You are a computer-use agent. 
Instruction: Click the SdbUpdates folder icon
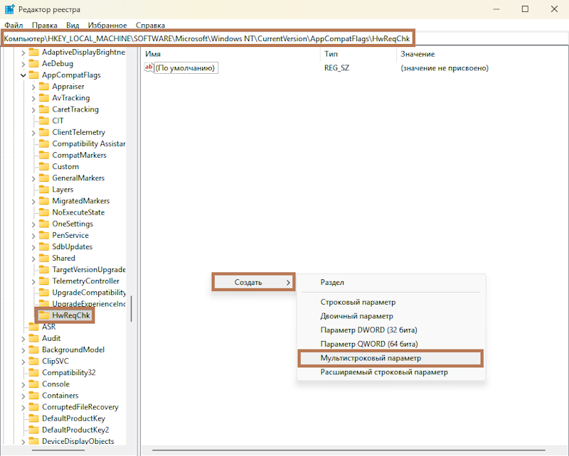(x=44, y=246)
